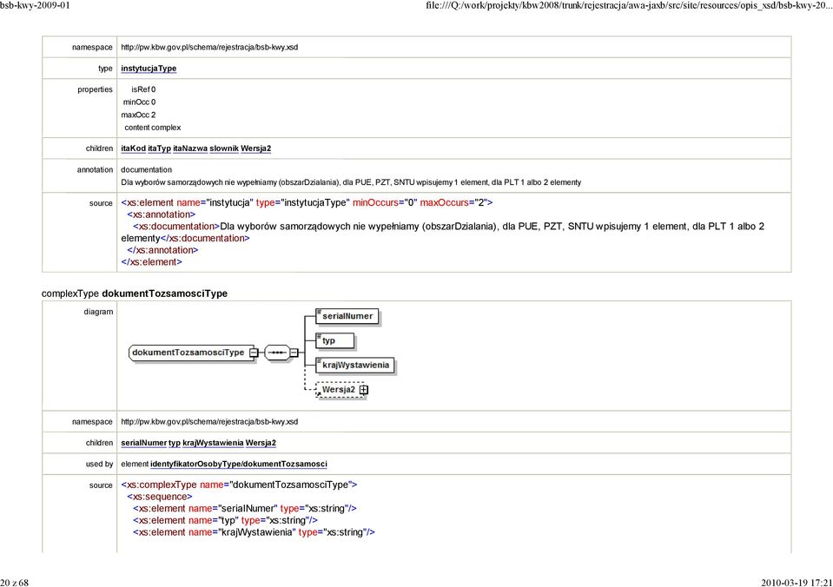Click the xs:element name="serialNumer" source line
The height and width of the screenshot is (587, 833).
click(245, 509)
